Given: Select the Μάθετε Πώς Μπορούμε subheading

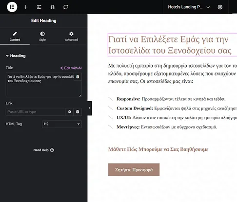Looking at the screenshot, I should coord(158,149).
